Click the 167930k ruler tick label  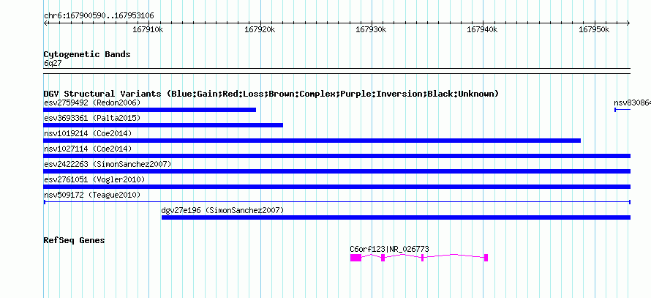click(371, 30)
